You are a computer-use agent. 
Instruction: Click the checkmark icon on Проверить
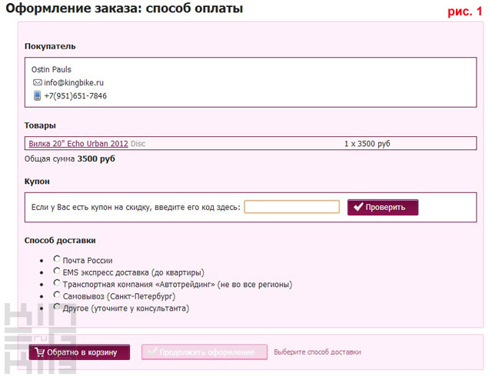(x=358, y=207)
